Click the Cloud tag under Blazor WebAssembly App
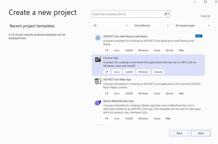This screenshot has height=144, width=218. (x=157, y=119)
